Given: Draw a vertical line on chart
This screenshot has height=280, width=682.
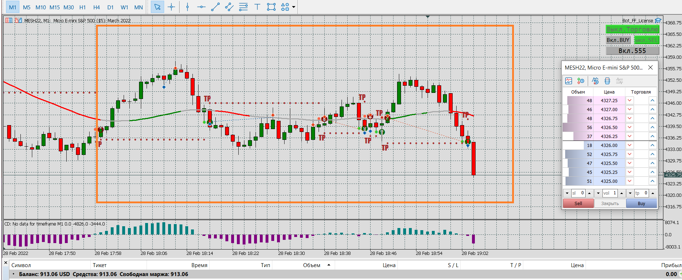Looking at the screenshot, I should click(x=187, y=7).
